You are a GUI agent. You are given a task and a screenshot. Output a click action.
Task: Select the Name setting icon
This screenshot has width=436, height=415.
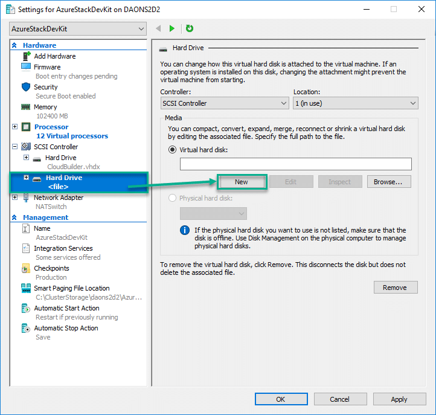(x=26, y=228)
